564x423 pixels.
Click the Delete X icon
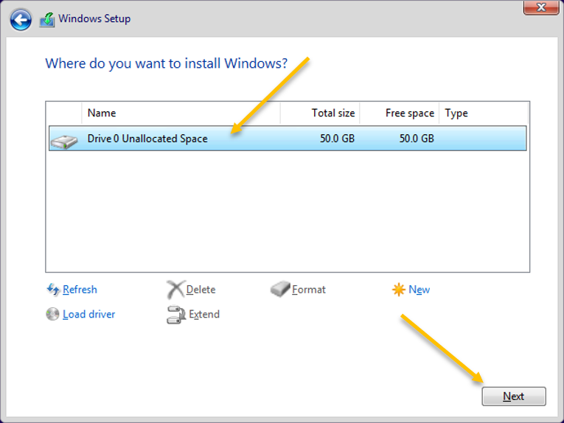pyautogui.click(x=175, y=290)
